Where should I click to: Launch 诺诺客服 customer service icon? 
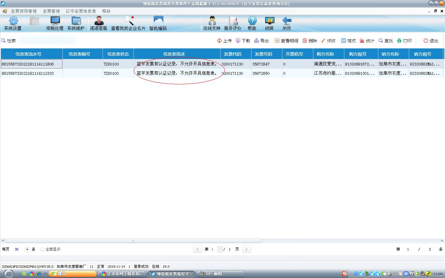tap(99, 23)
